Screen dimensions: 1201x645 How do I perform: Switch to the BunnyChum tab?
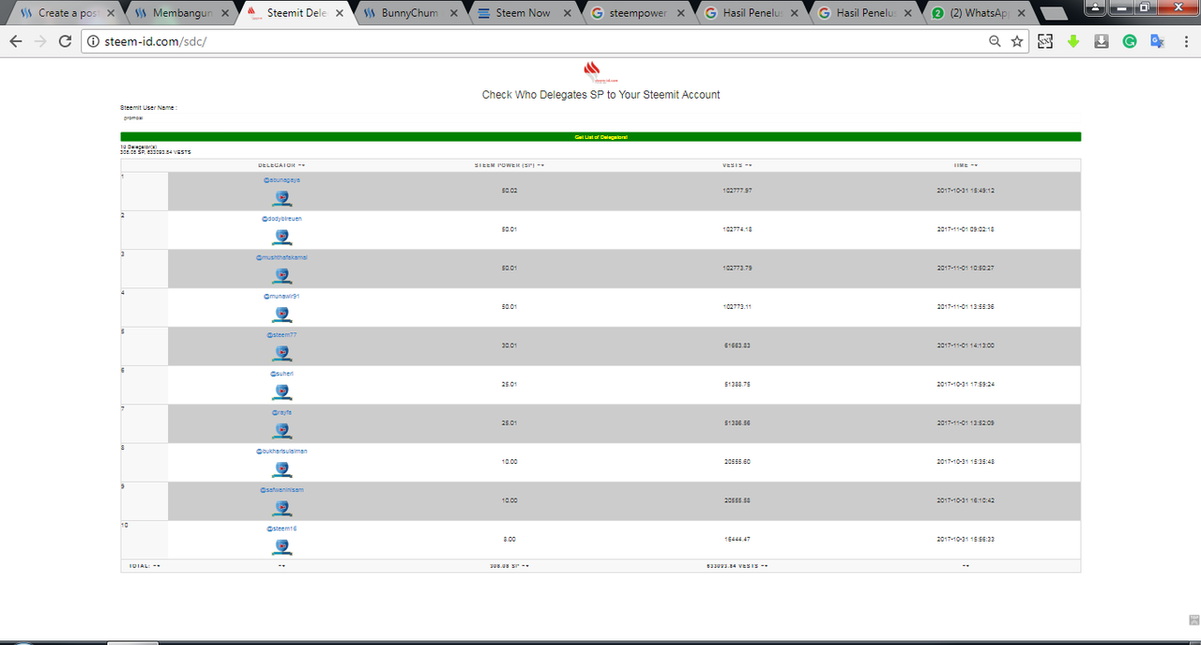[407, 13]
